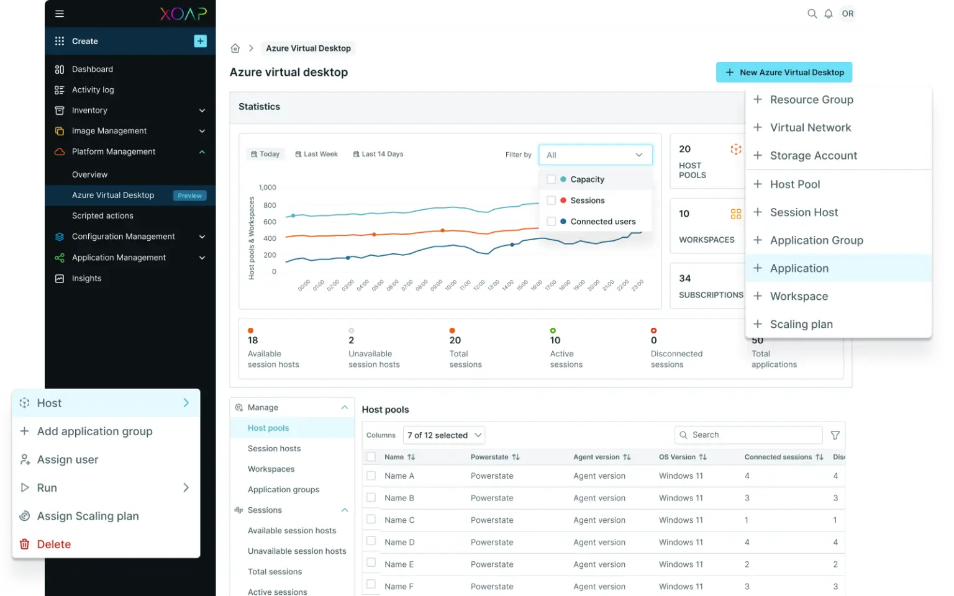Image resolution: width=954 pixels, height=596 pixels.
Task: Check the Connected users filter checkbox
Action: coord(551,222)
